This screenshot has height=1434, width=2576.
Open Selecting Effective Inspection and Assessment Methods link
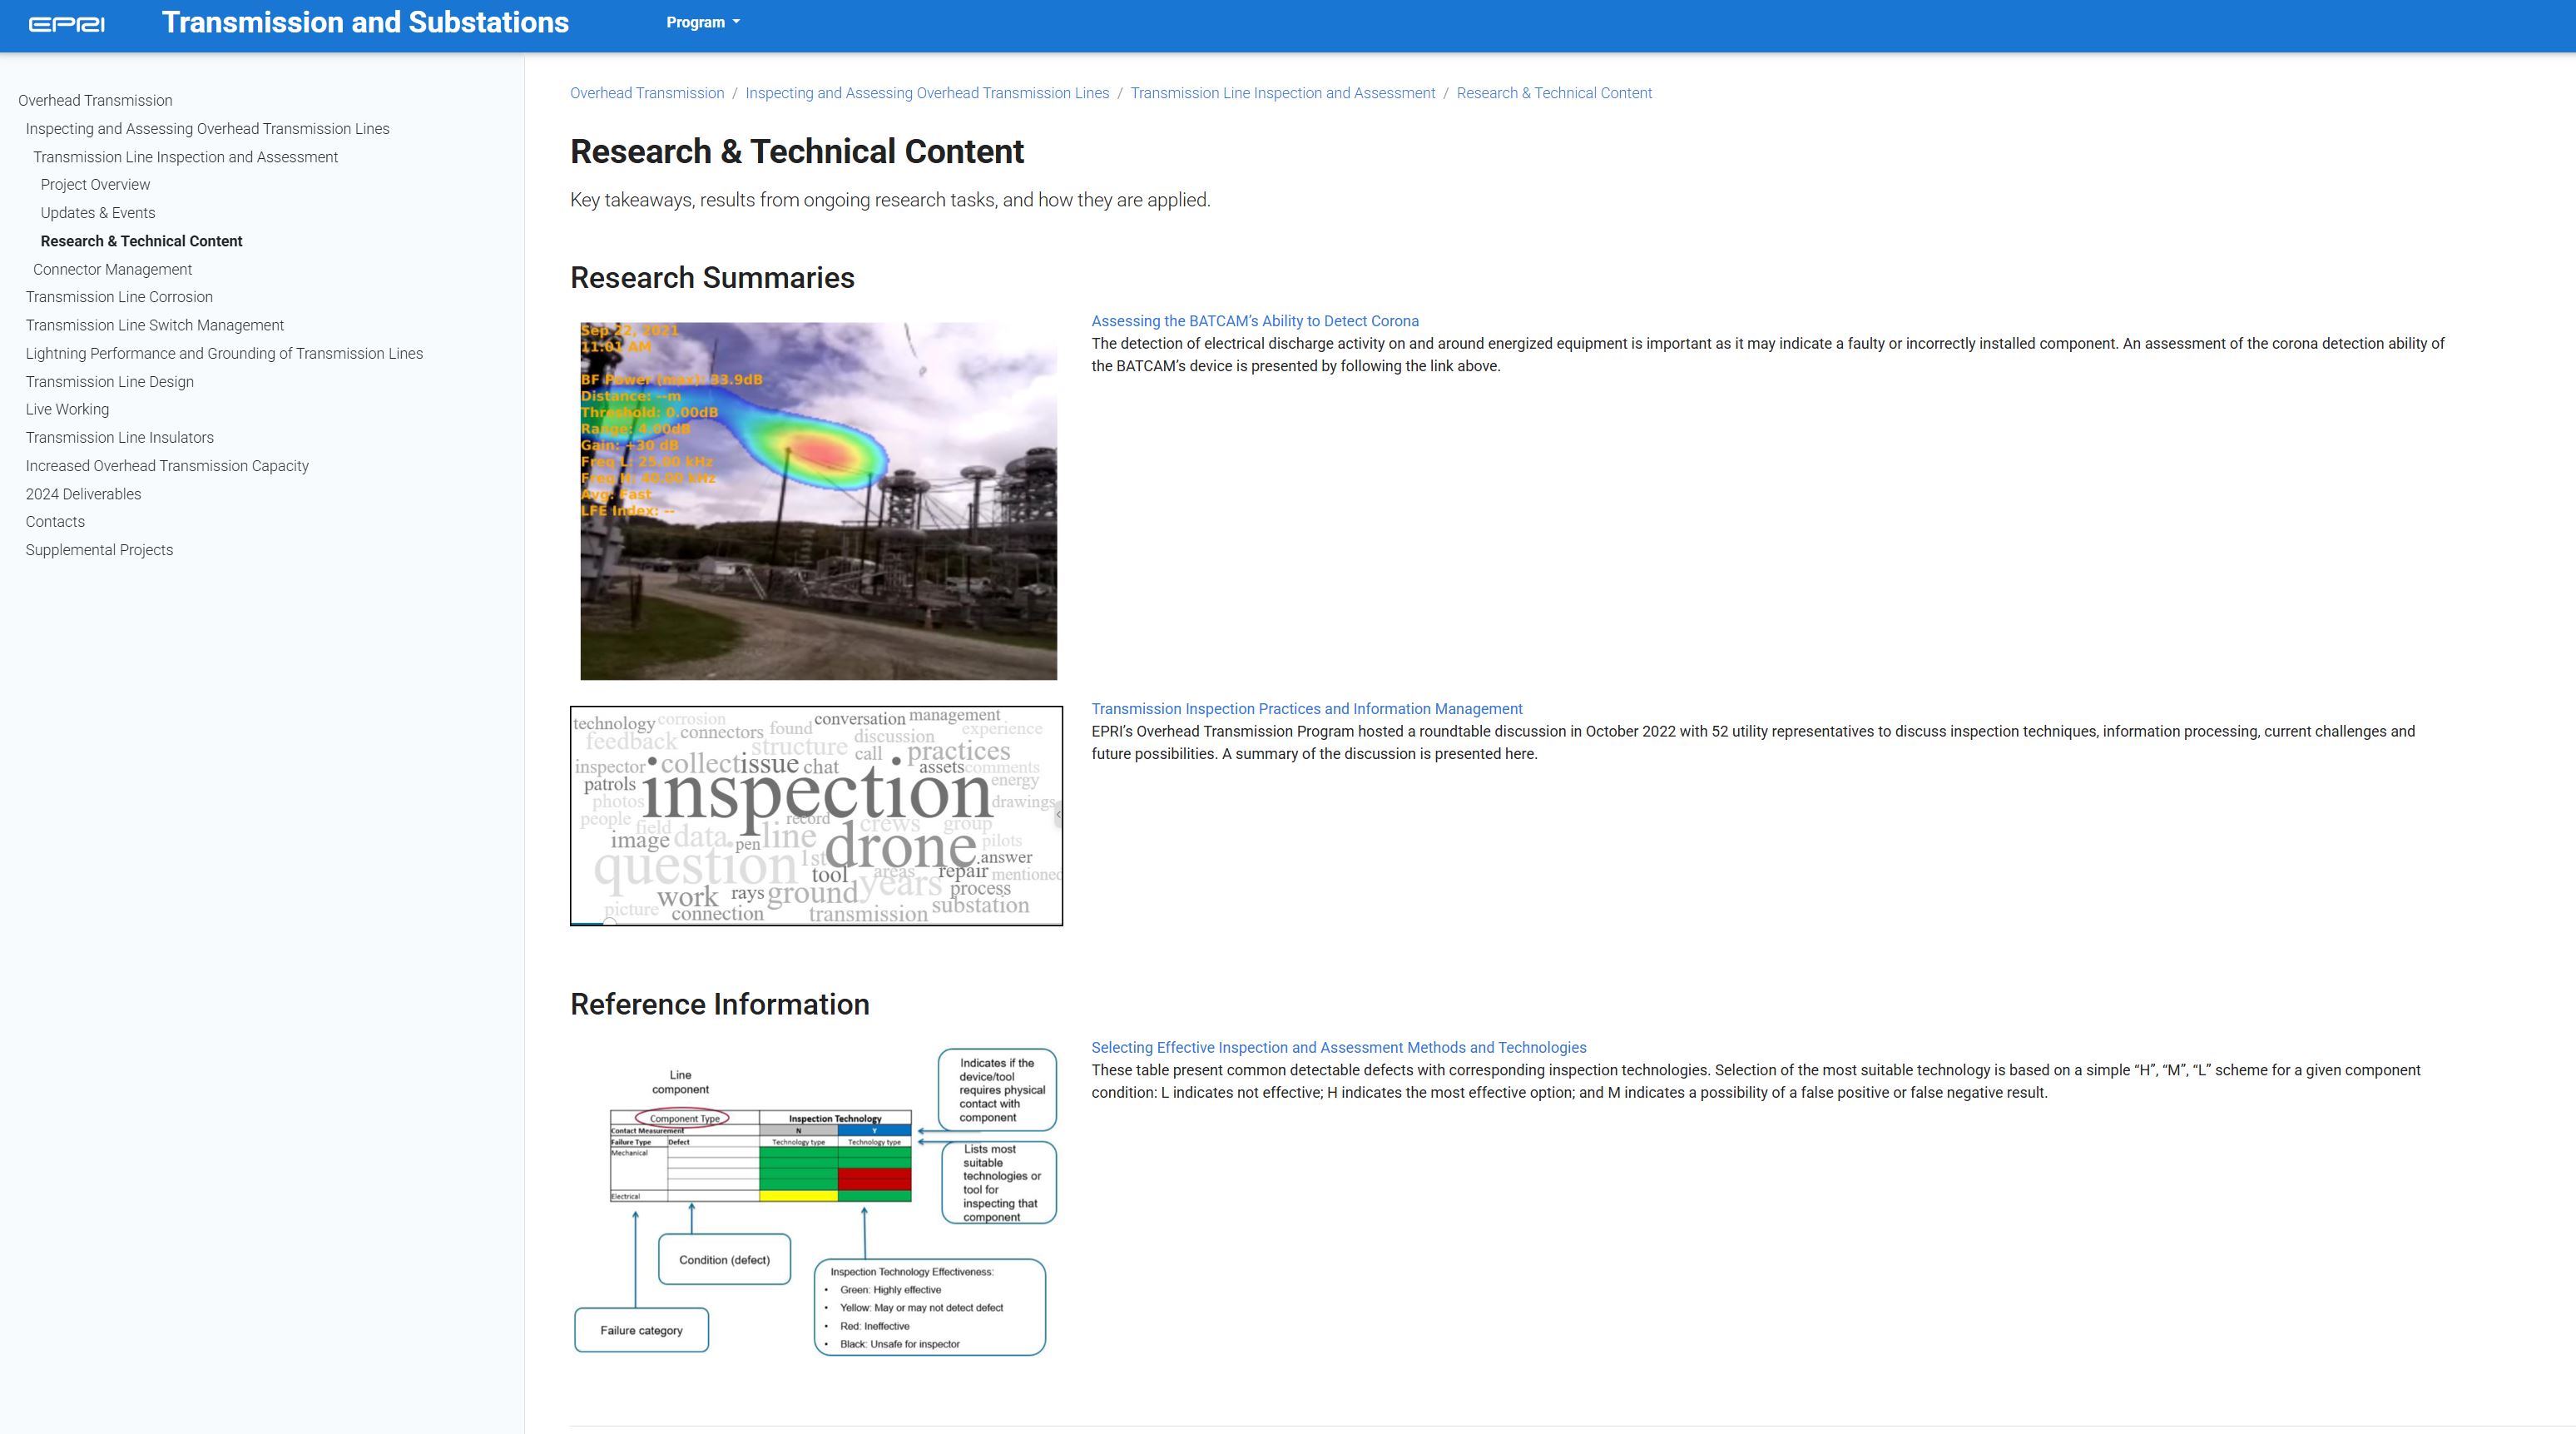1338,1048
